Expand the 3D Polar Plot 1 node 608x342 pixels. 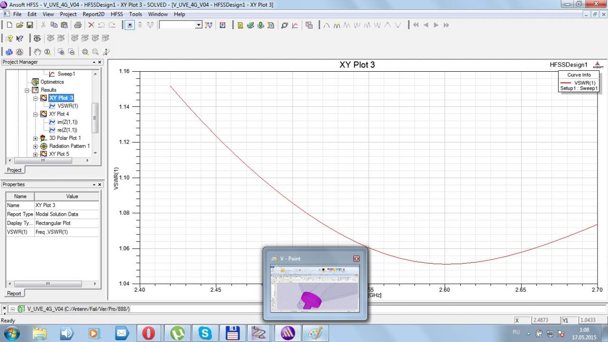tap(35, 138)
